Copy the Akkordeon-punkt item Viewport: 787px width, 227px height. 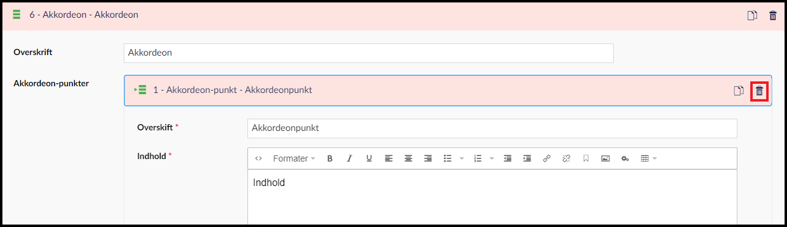click(739, 91)
